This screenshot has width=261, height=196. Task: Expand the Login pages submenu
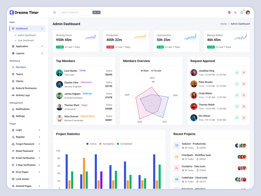coord(26,130)
